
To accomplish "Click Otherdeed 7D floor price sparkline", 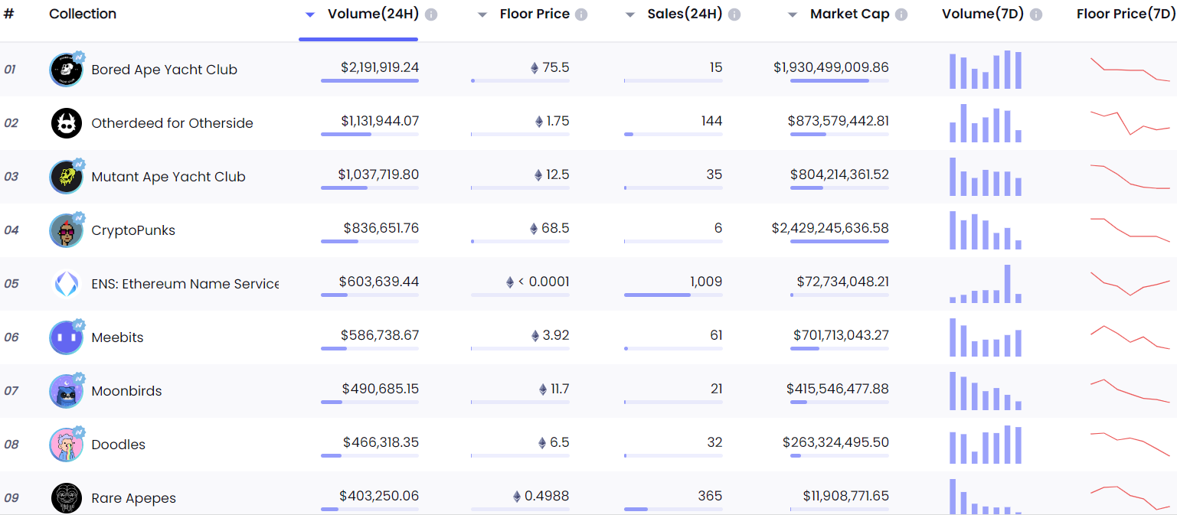I will tap(1130, 123).
